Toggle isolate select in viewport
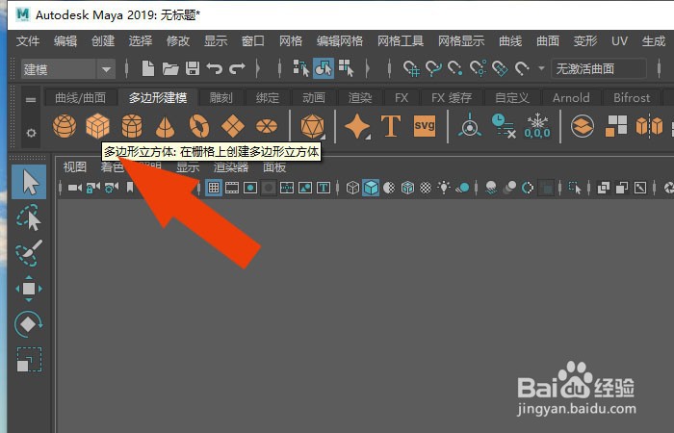 pyautogui.click(x=575, y=188)
